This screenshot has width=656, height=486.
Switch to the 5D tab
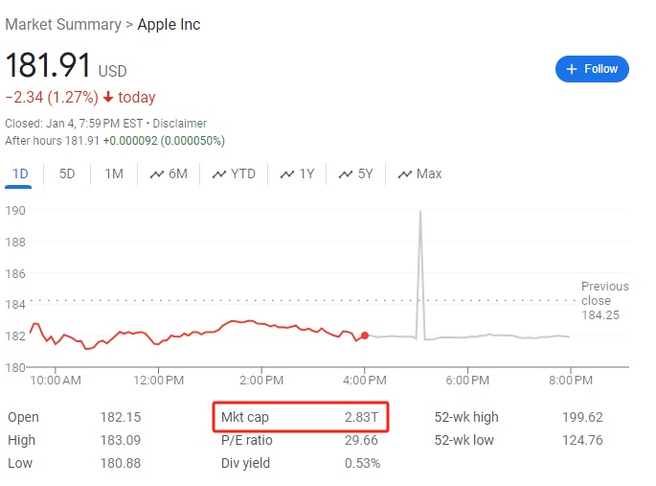(67, 174)
